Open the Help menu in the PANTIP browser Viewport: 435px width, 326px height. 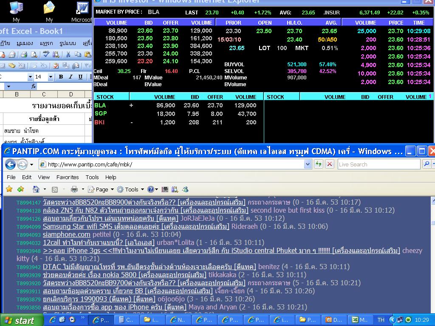click(x=110, y=177)
